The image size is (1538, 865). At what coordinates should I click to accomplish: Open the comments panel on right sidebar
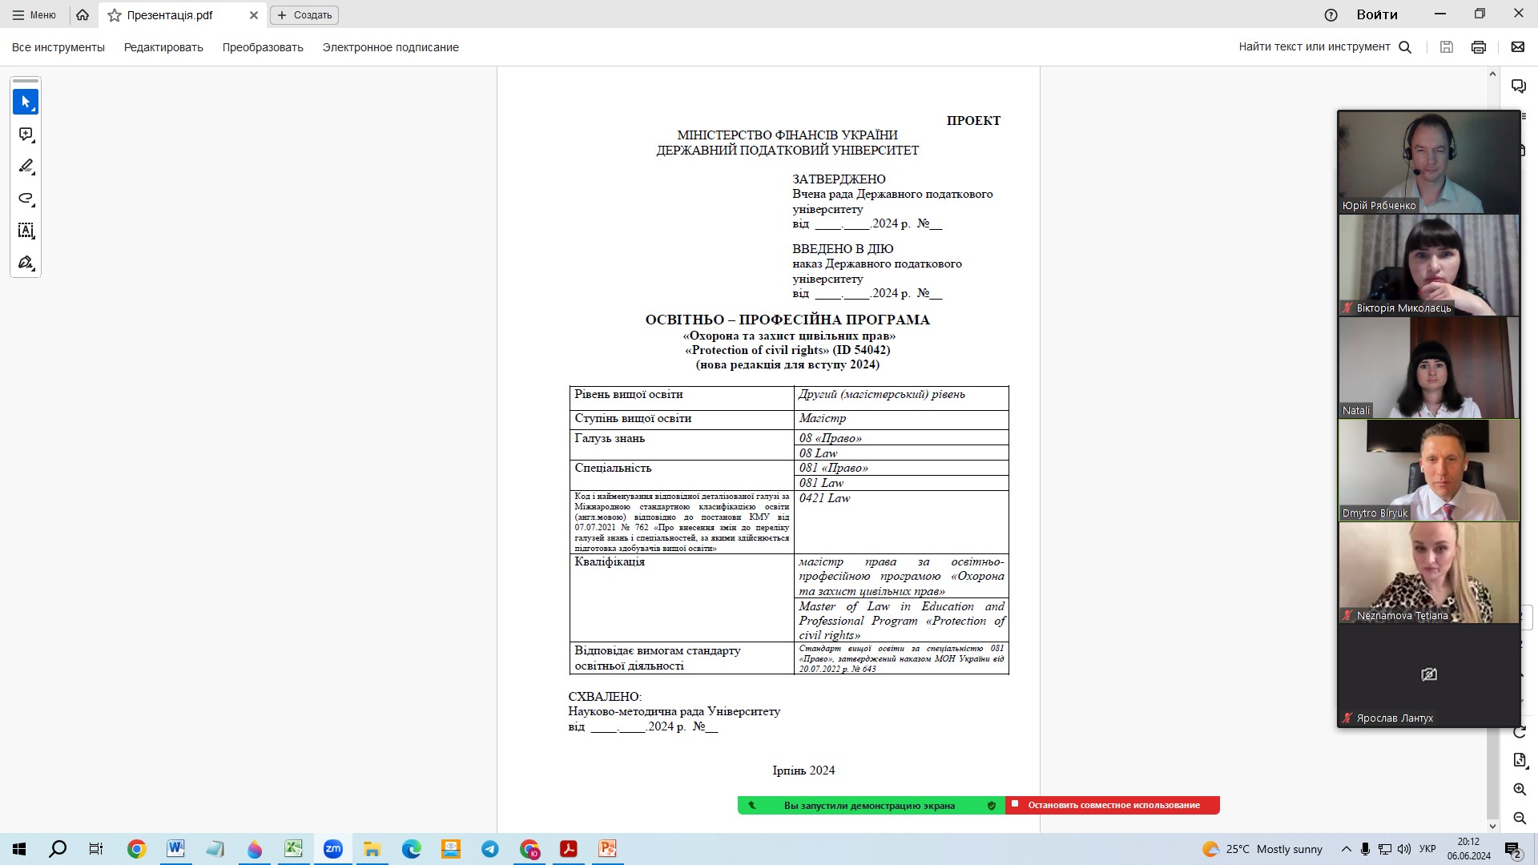[1519, 86]
